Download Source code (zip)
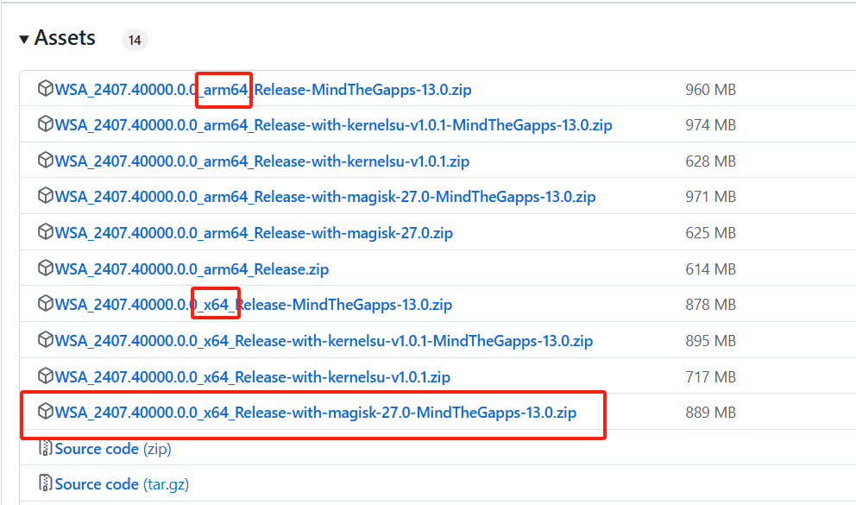This screenshot has height=505, width=856. coord(113,449)
